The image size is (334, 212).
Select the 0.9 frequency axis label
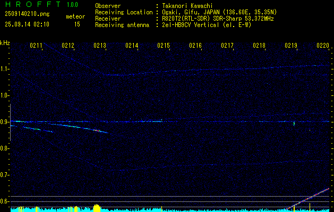click(5, 122)
